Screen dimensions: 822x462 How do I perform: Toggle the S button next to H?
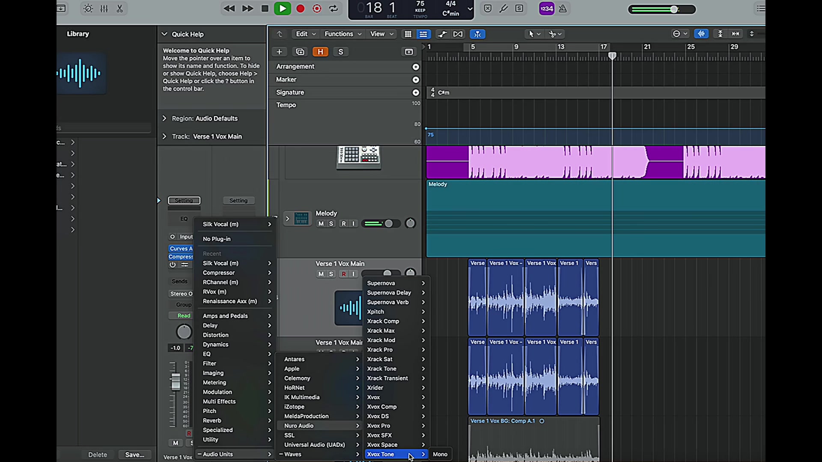pos(341,52)
